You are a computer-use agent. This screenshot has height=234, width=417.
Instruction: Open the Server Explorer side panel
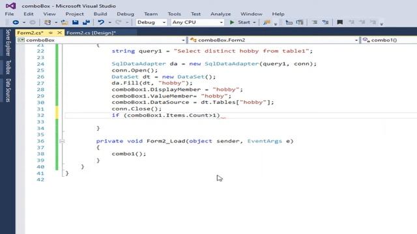coord(8,42)
